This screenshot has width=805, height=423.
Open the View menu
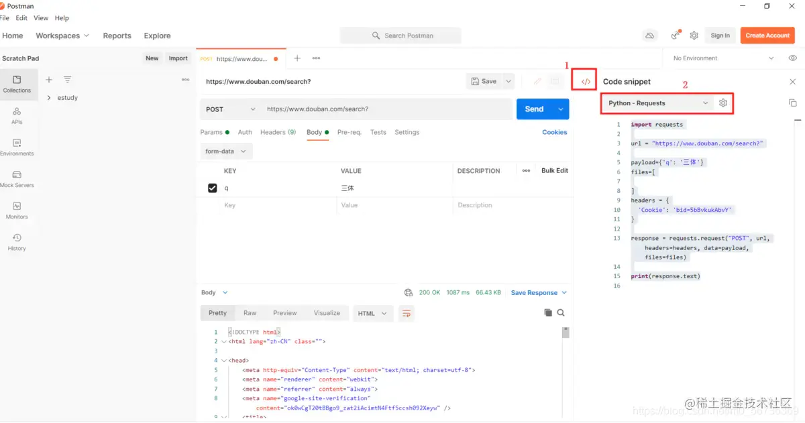coord(41,18)
